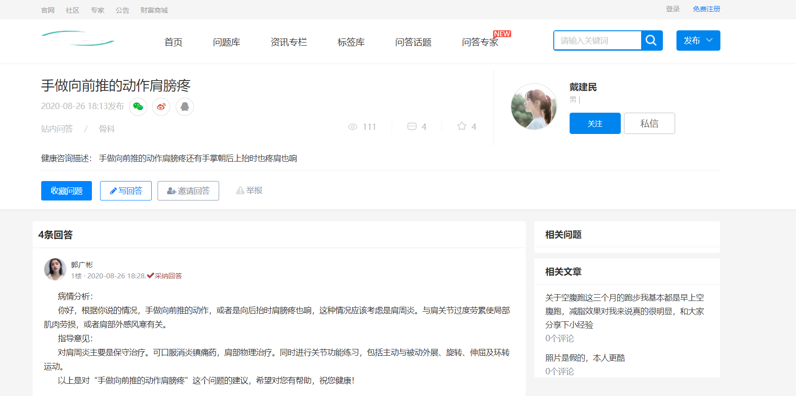This screenshot has width=796, height=396.
Task: Click the 免费注册 link
Action: pos(706,9)
